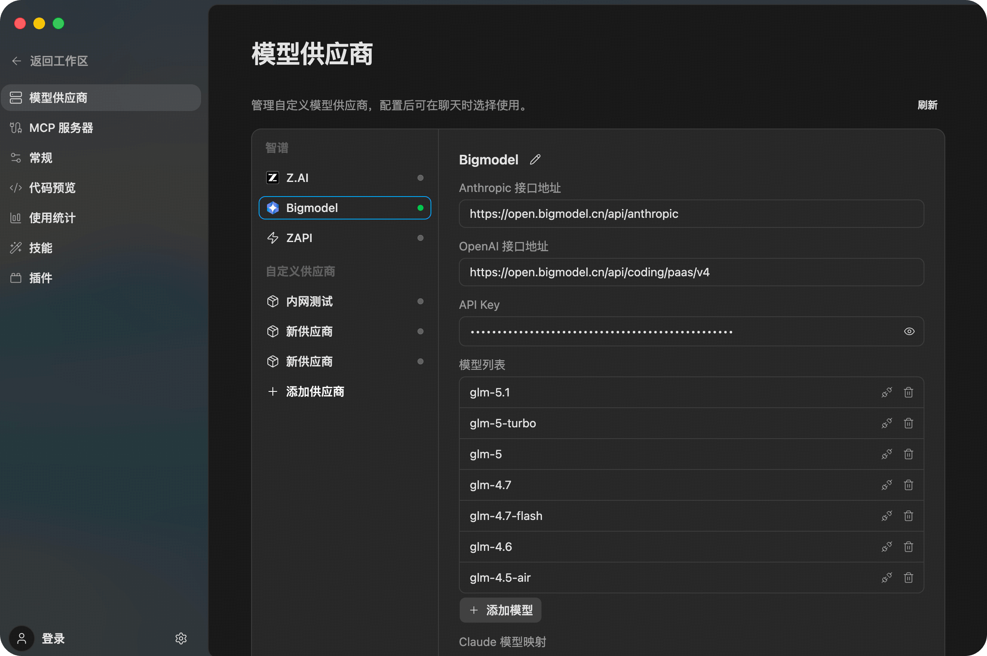Open MCP 服务器 settings page

coord(61,128)
